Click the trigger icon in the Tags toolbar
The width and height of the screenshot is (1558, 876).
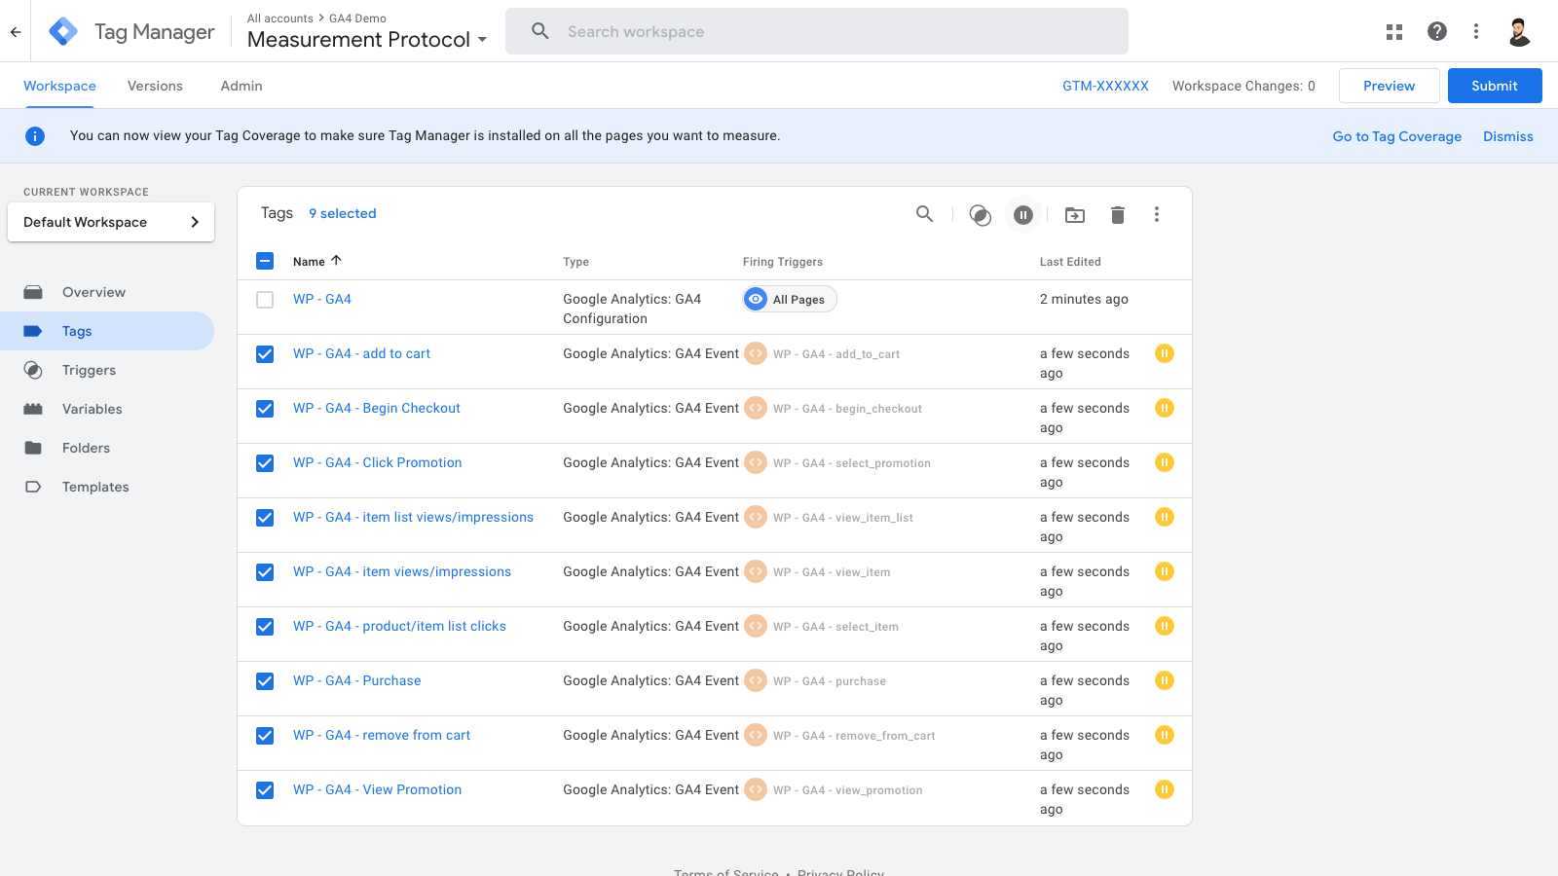(981, 215)
